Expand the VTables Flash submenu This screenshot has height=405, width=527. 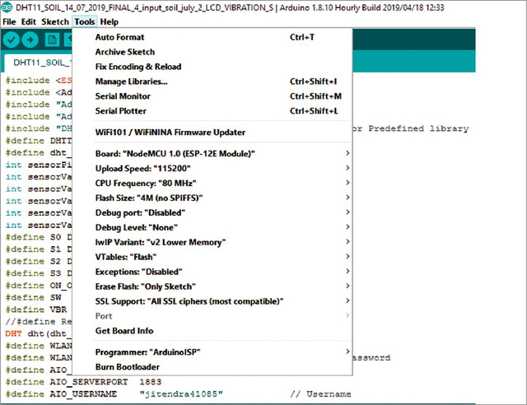click(x=212, y=257)
